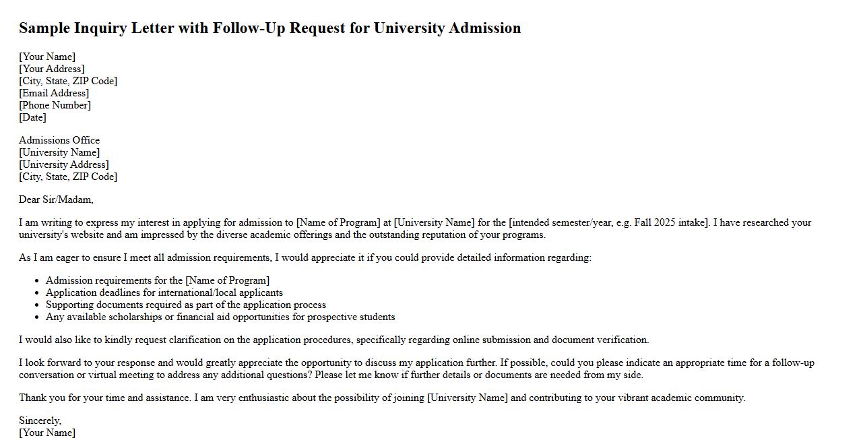Click the Supporting documents bullet item

(185, 305)
